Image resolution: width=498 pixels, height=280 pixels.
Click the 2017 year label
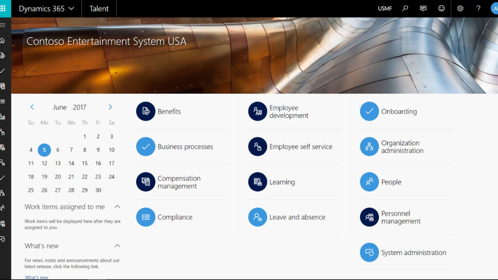[x=79, y=107]
